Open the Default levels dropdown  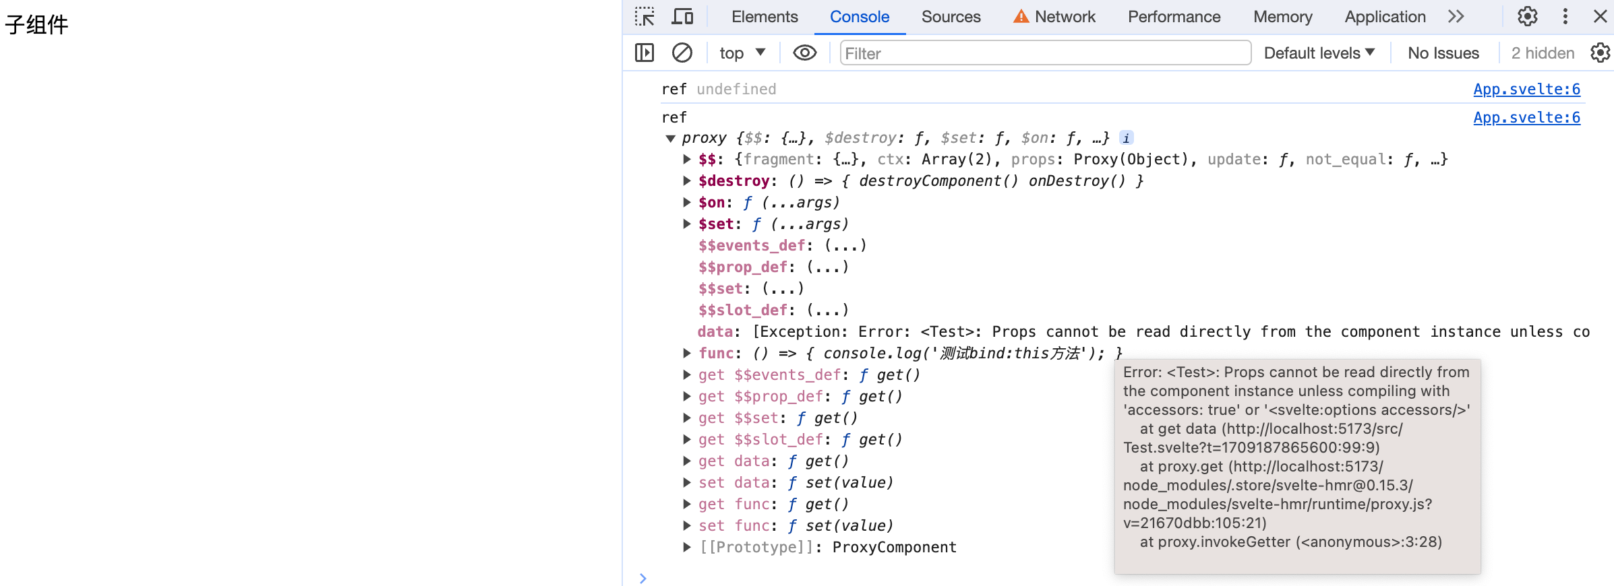click(1318, 53)
